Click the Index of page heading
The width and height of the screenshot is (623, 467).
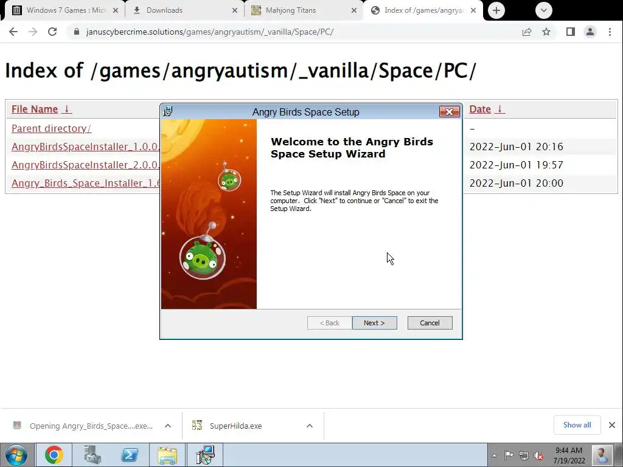(240, 71)
